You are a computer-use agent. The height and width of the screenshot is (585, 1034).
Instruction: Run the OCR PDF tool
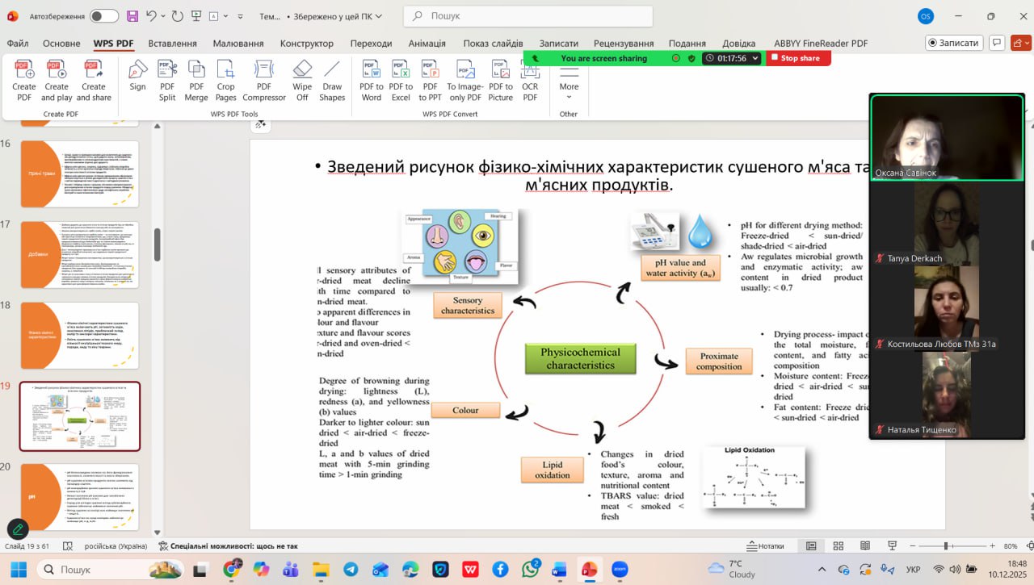[530, 81]
